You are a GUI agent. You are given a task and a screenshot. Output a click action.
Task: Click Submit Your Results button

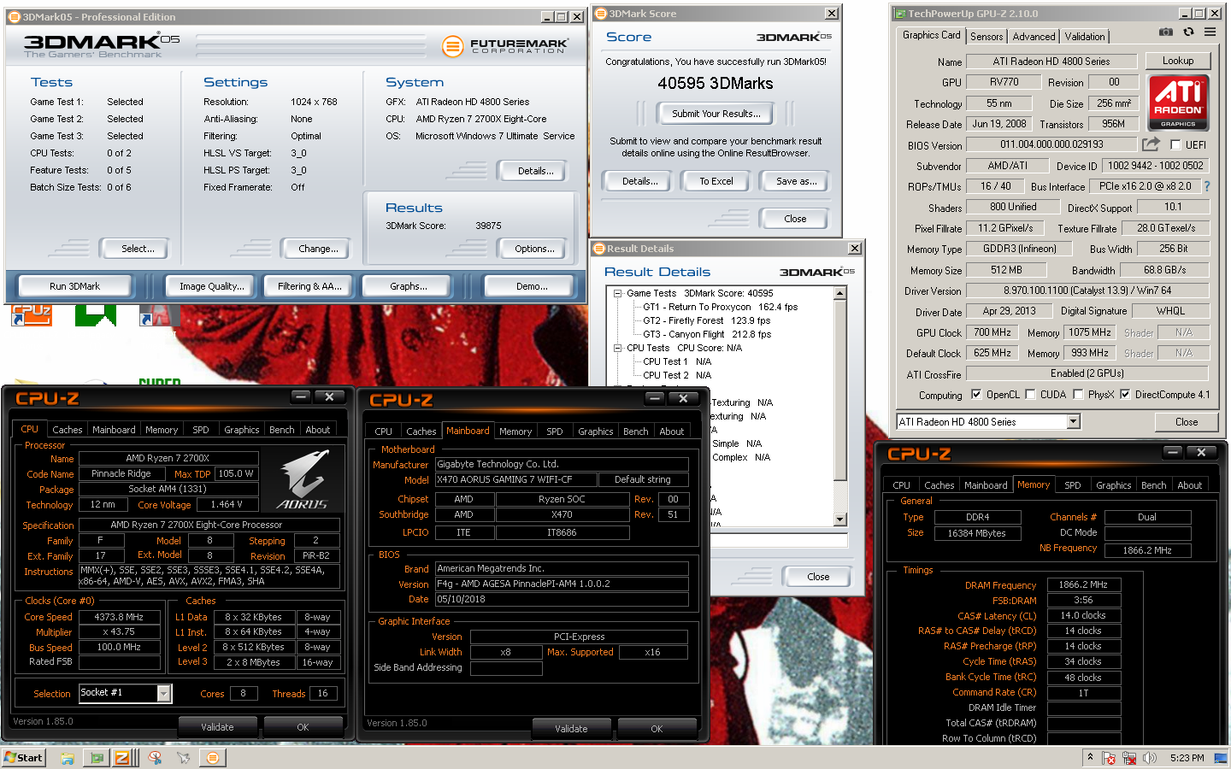click(x=716, y=114)
